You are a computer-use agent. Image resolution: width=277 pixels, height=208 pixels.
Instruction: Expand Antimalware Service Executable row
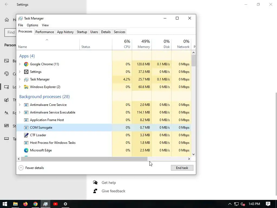pyautogui.click(x=20, y=112)
